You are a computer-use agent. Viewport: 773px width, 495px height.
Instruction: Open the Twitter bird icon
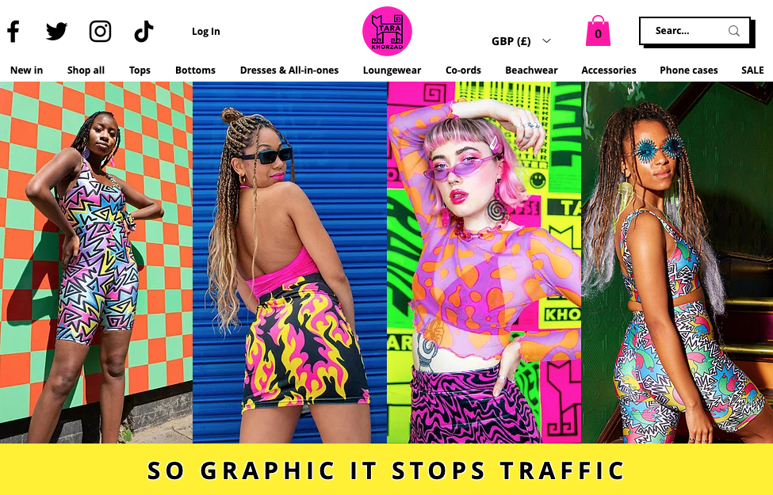[x=57, y=31]
